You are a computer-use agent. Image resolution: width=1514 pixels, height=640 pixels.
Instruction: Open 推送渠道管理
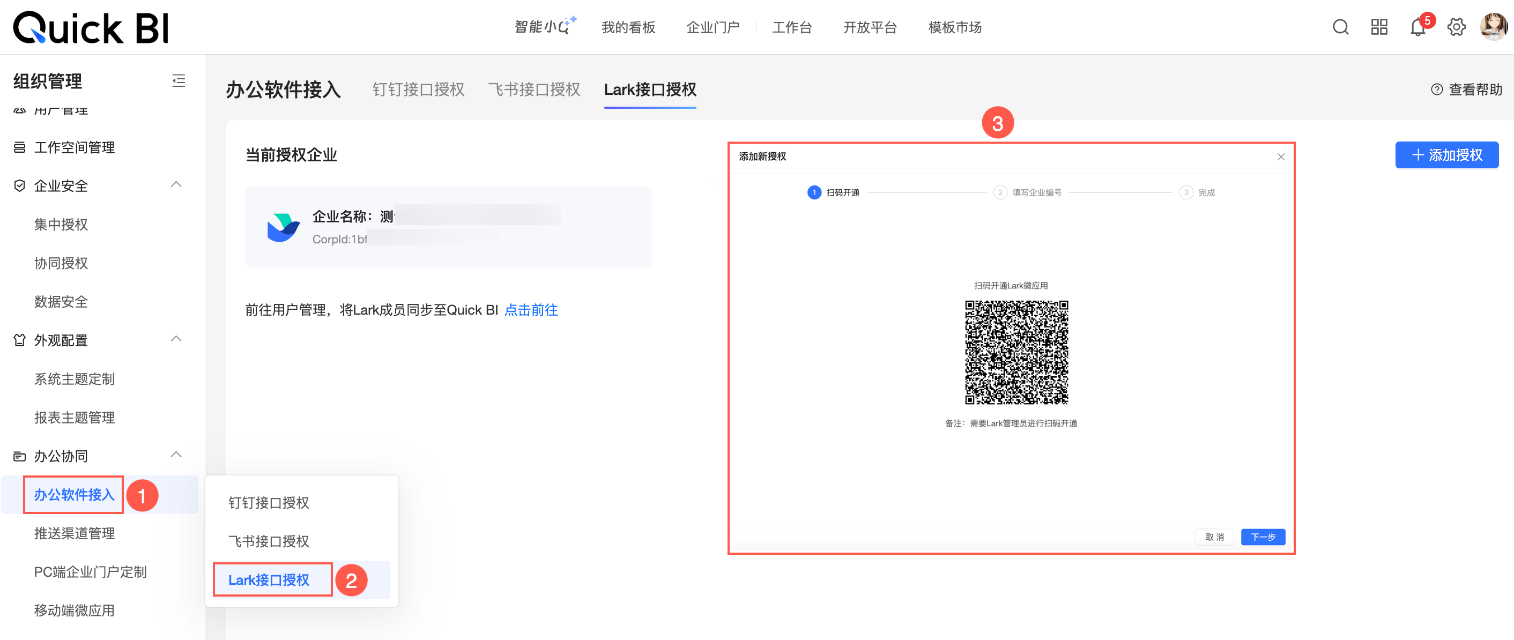(74, 534)
